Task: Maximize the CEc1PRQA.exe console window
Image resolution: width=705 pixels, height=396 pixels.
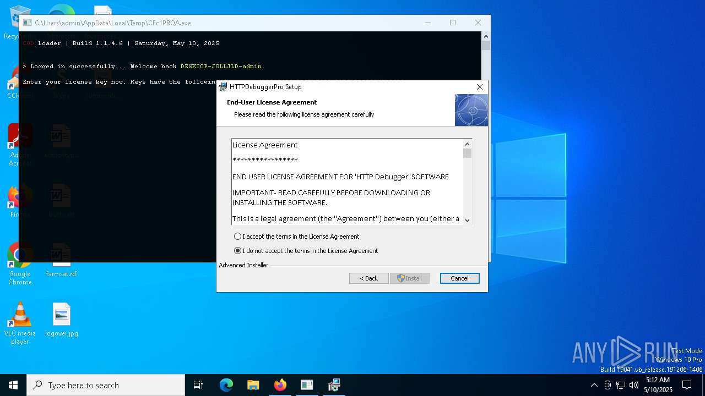Action: (x=453, y=23)
